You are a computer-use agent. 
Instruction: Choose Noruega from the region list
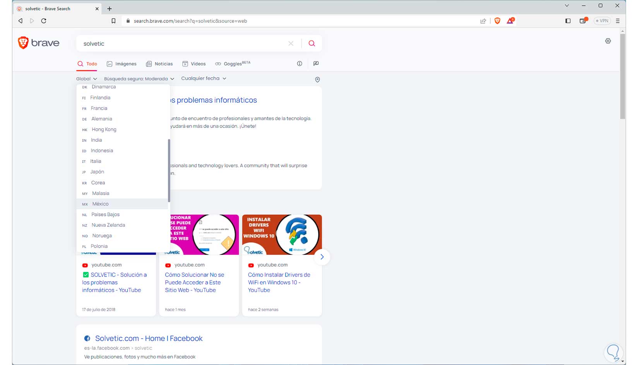click(x=123, y=236)
